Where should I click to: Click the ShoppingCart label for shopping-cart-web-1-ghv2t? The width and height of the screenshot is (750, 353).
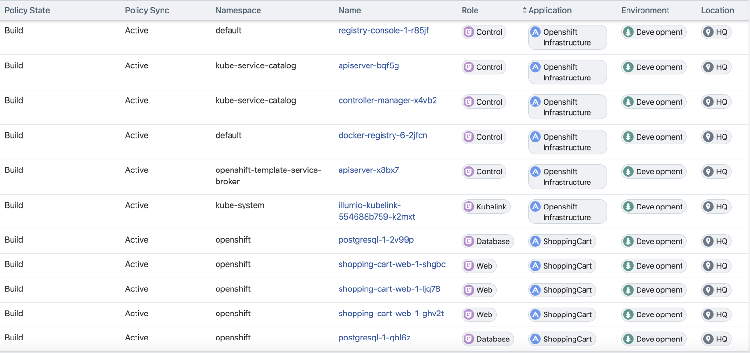tap(562, 314)
